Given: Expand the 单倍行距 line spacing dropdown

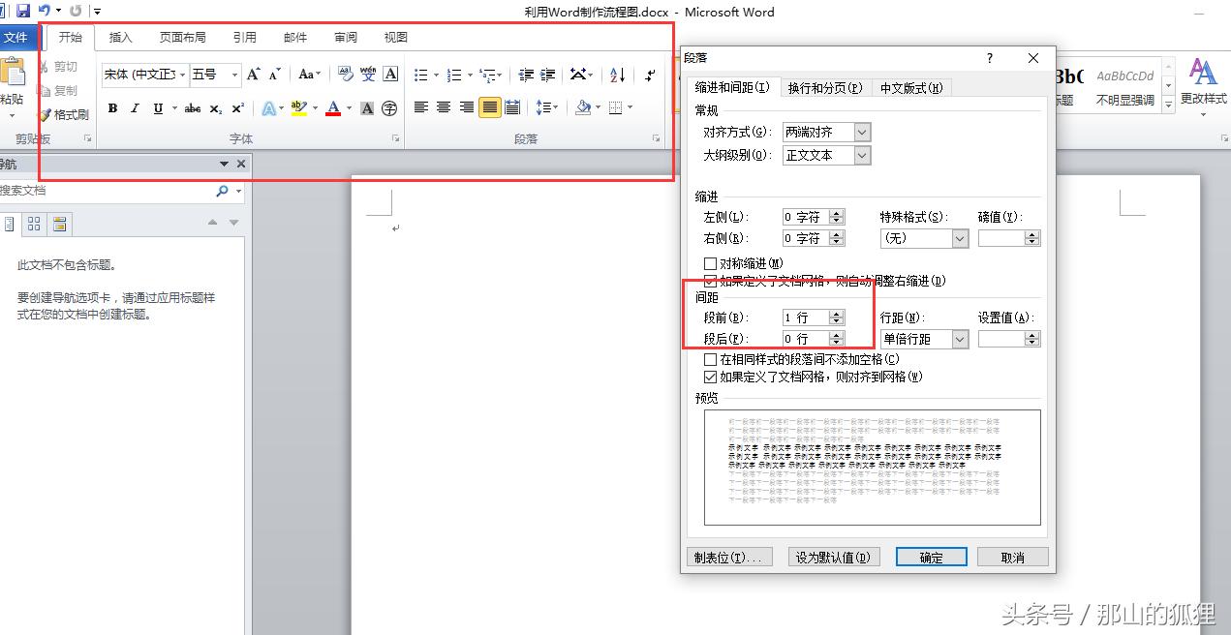Looking at the screenshot, I should pyautogui.click(x=959, y=339).
